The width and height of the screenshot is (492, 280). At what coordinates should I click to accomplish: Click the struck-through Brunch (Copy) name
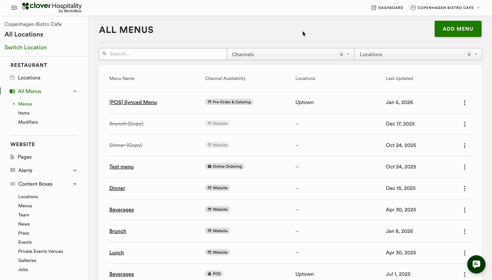(126, 124)
